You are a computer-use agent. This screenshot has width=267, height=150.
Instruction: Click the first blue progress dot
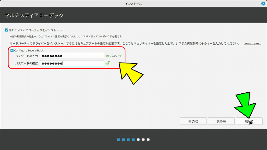tap(118, 140)
